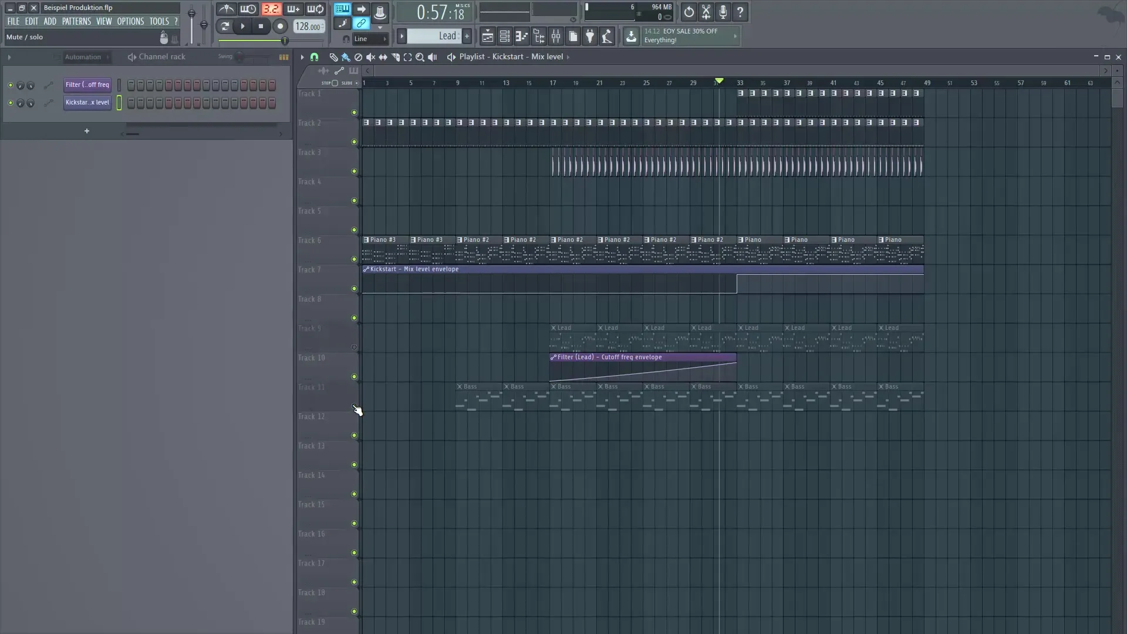
Task: Open the FILE menu
Action: pos(13,21)
